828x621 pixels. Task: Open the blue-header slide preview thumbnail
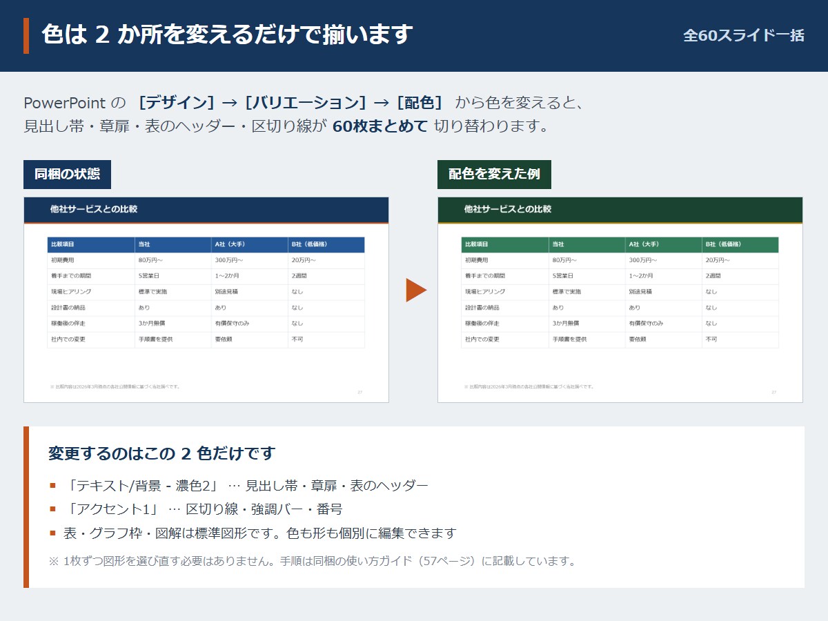click(206, 300)
